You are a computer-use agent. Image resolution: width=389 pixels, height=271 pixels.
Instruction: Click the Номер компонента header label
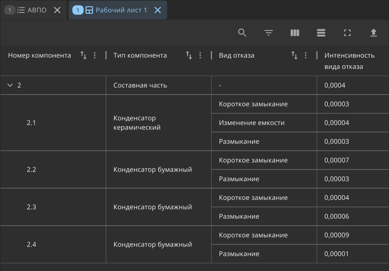pyautogui.click(x=40, y=55)
